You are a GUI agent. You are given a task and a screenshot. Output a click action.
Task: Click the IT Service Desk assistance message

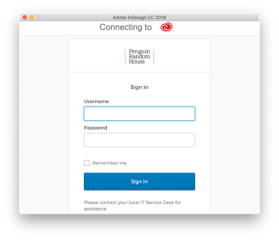pyautogui.click(x=132, y=206)
